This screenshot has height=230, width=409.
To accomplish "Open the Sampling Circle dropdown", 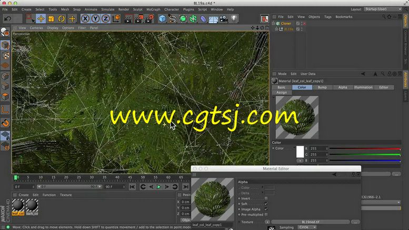I will pyautogui.click(x=307, y=227).
